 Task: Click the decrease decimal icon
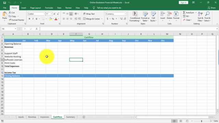[125, 19]
